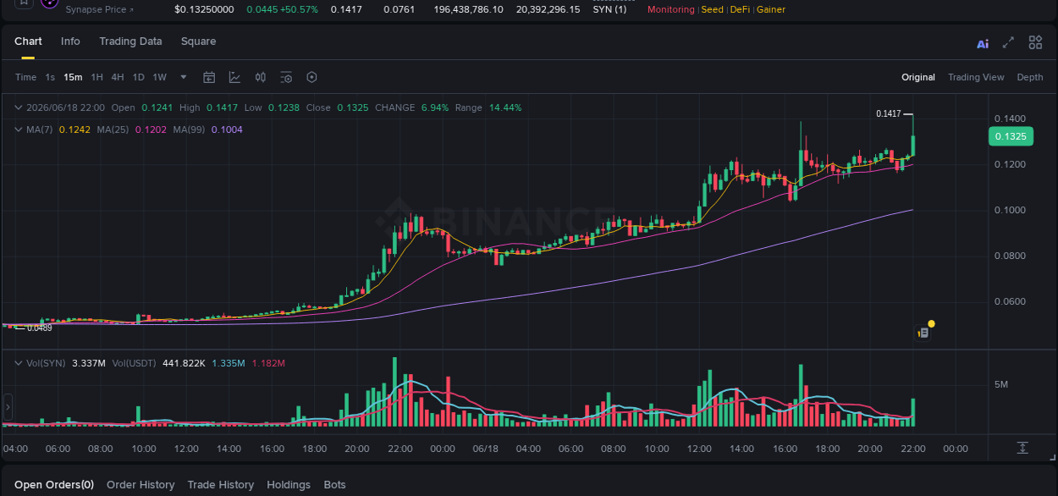Open the more time intervals dropdown arrow
Viewport: 1058px width, 496px height.
pos(184,77)
